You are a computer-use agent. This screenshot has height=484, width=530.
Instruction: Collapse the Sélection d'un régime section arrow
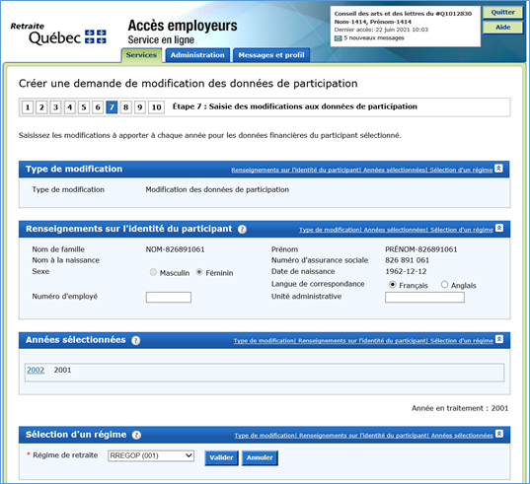pyautogui.click(x=499, y=434)
